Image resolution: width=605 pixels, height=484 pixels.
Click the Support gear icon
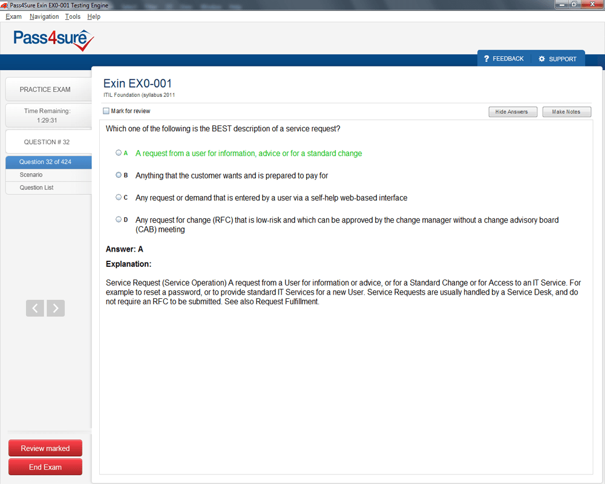[x=541, y=59]
